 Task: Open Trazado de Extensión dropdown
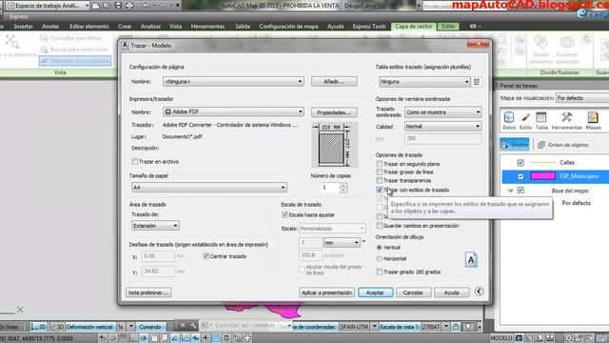(155, 226)
